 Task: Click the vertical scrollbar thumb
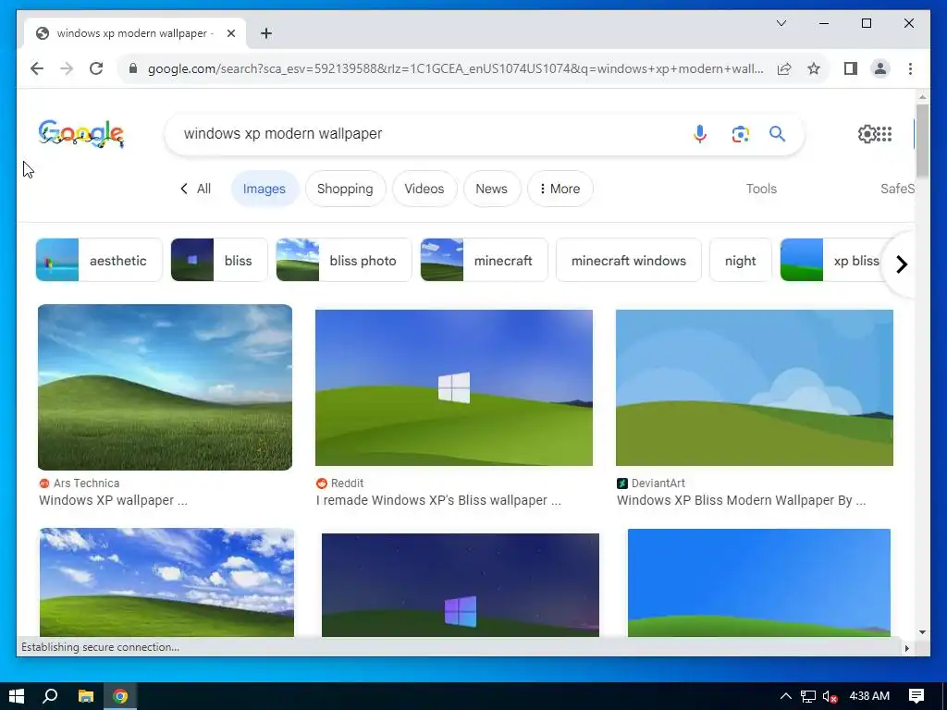pyautogui.click(x=922, y=141)
